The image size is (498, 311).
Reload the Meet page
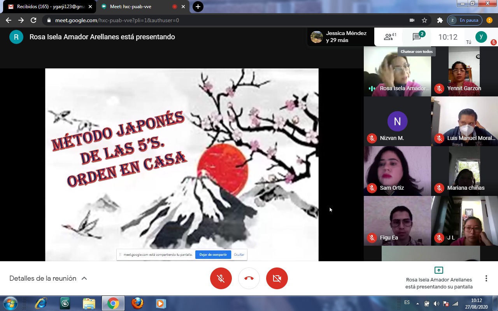coord(33,20)
